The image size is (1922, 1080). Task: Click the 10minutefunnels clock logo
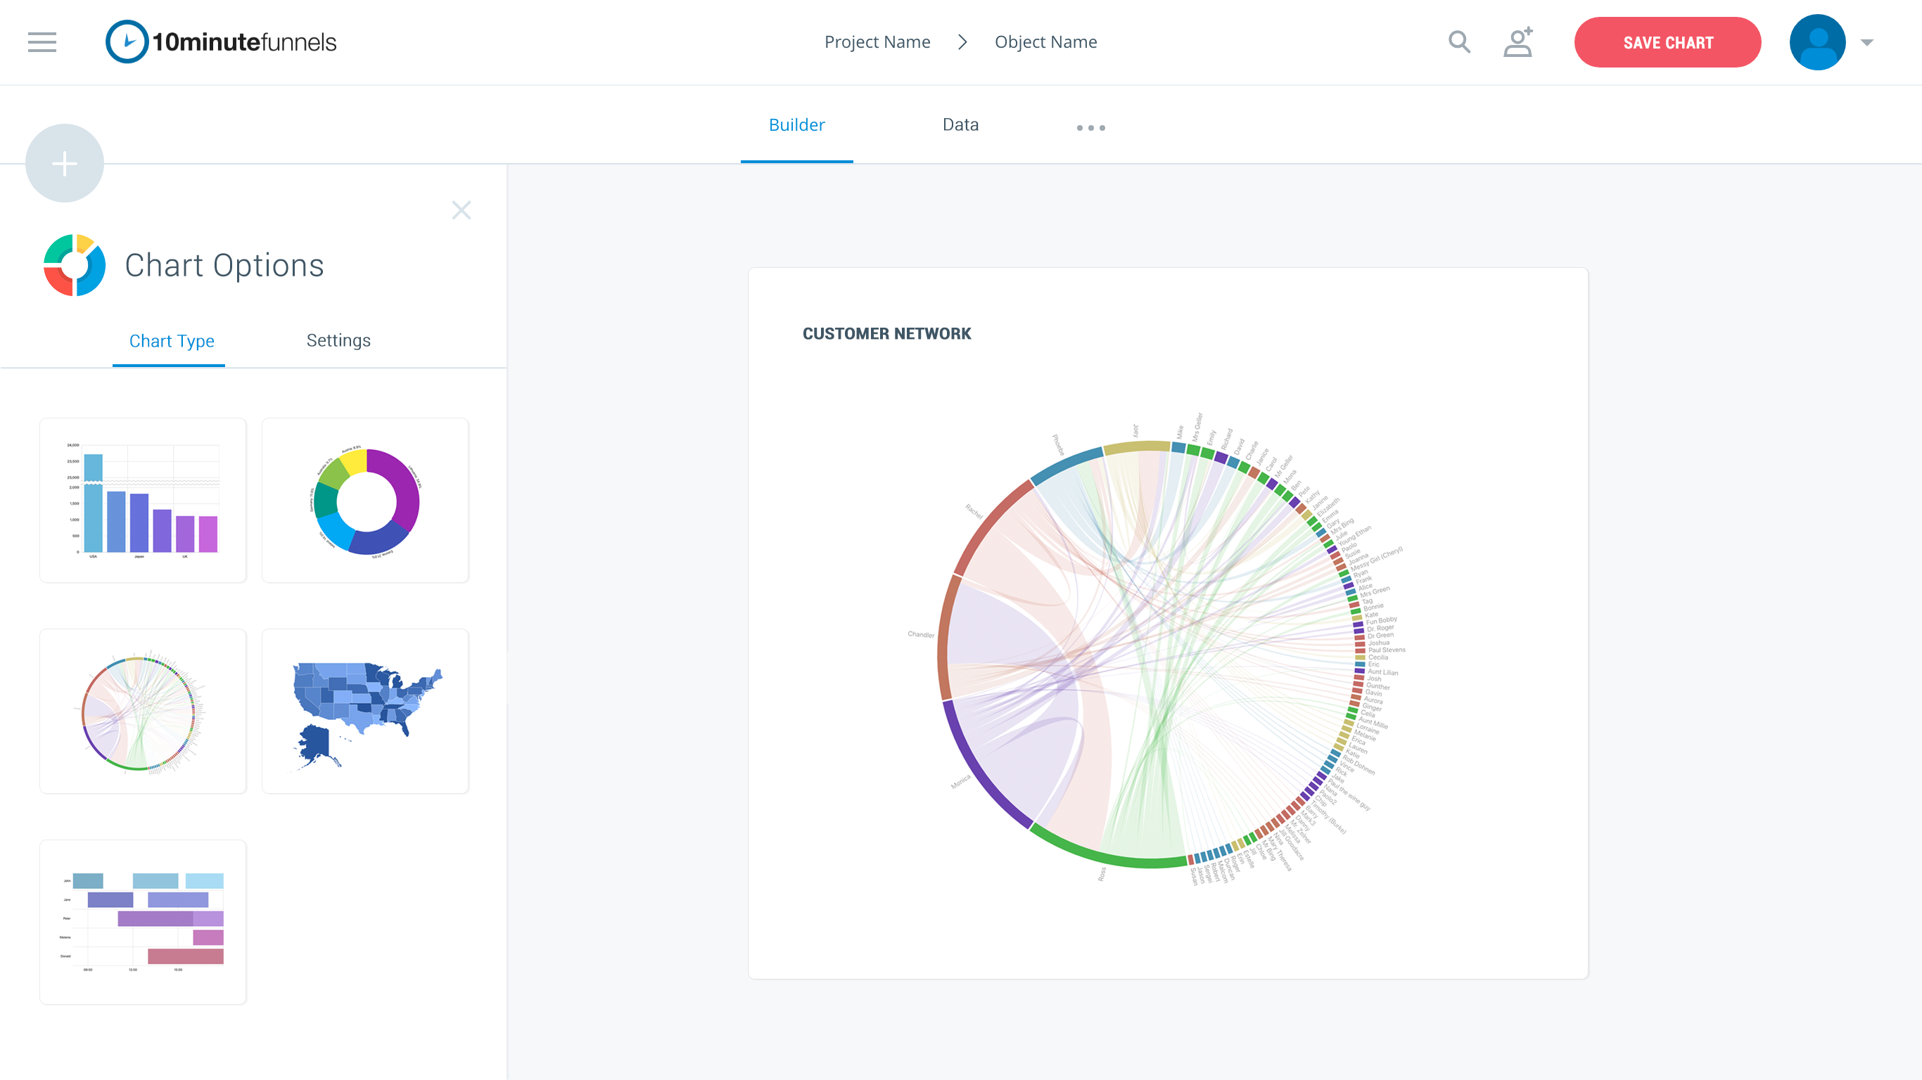127,41
